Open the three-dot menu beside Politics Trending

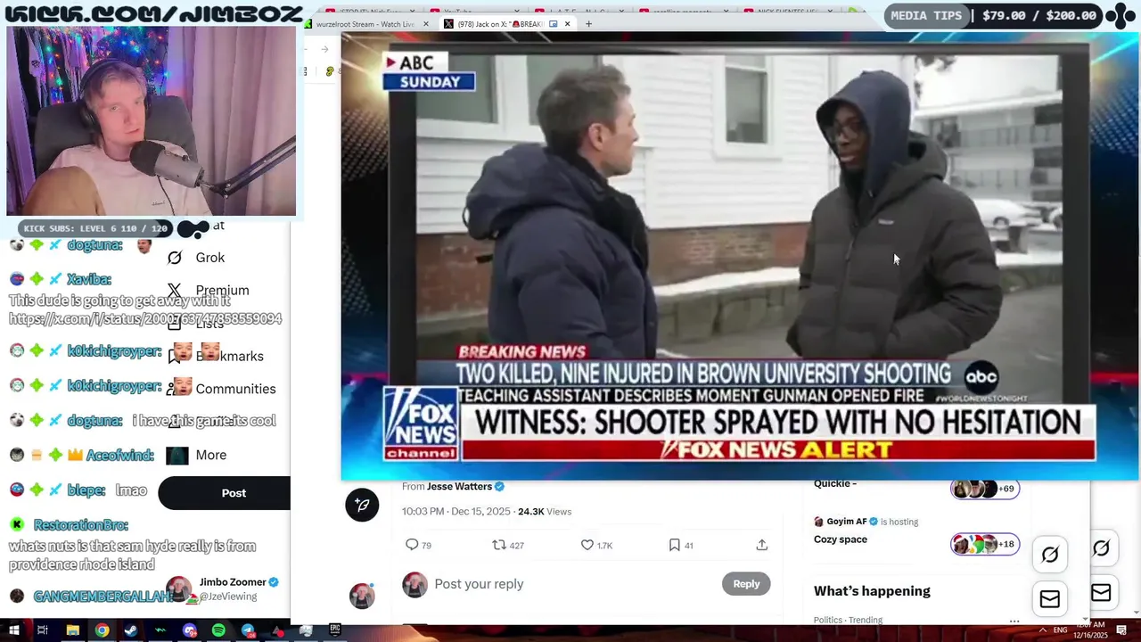pos(1014,621)
